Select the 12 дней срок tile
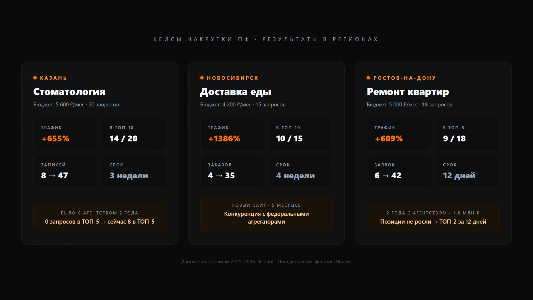533x300 pixels. point(467,171)
